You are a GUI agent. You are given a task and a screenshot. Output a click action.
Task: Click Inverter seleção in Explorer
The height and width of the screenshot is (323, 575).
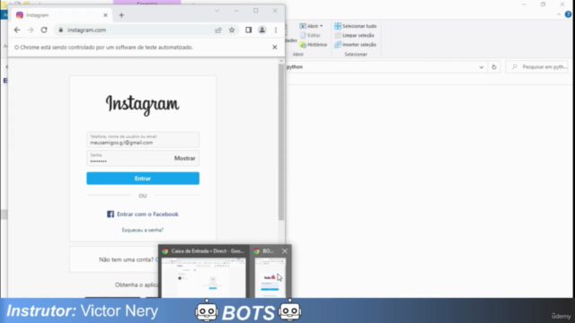point(356,45)
